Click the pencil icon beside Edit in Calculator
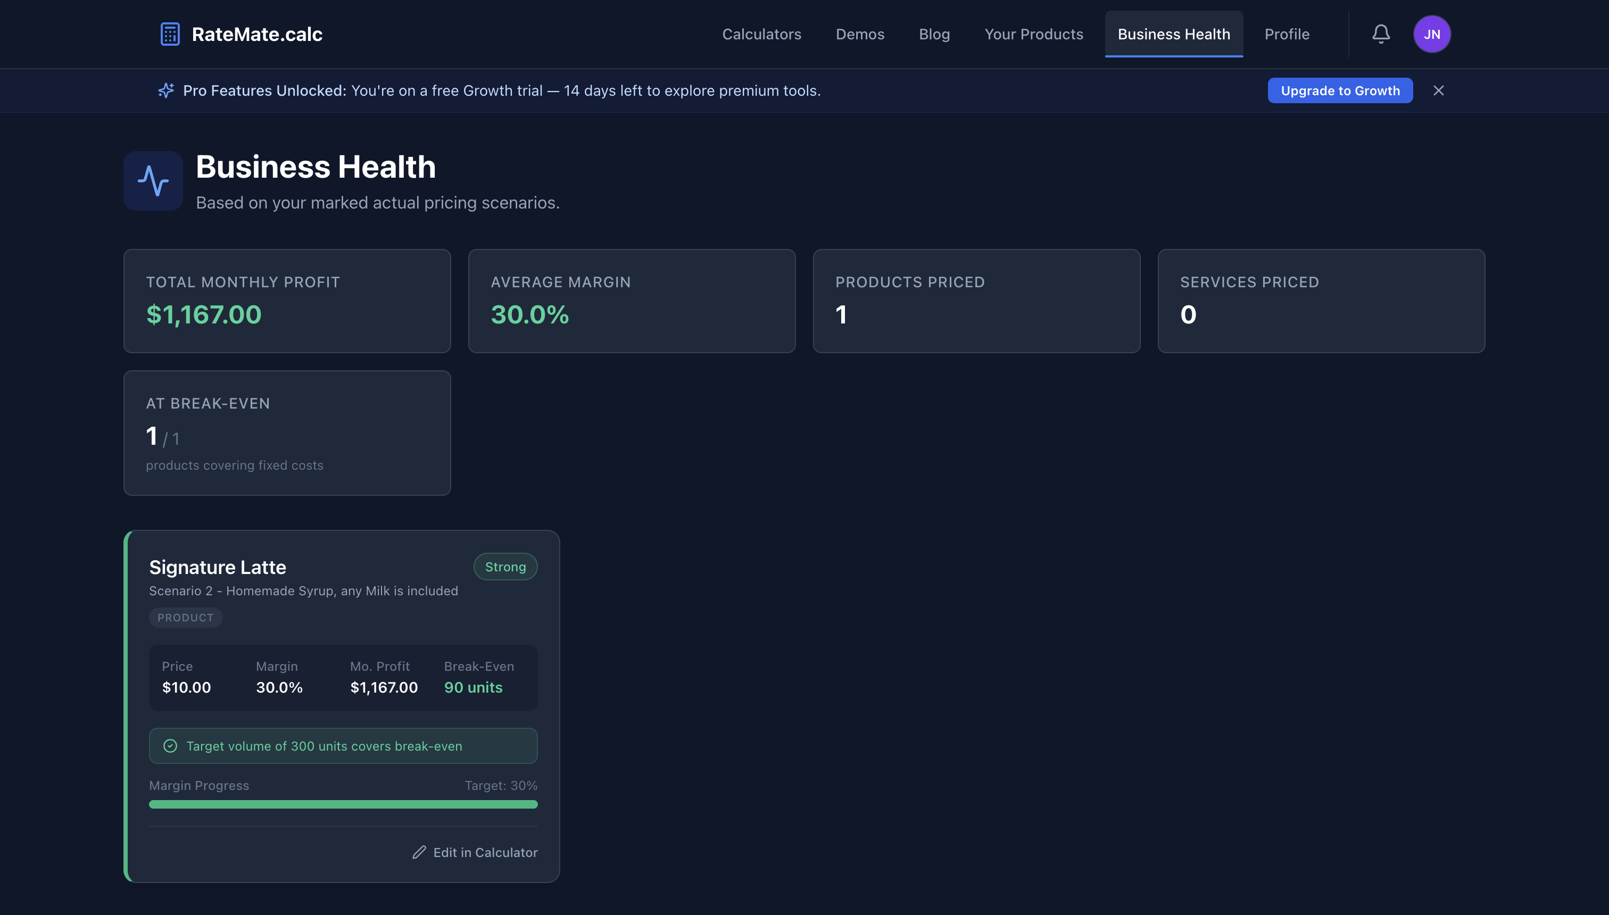Screen dimensions: 1609x915 click(x=419, y=852)
